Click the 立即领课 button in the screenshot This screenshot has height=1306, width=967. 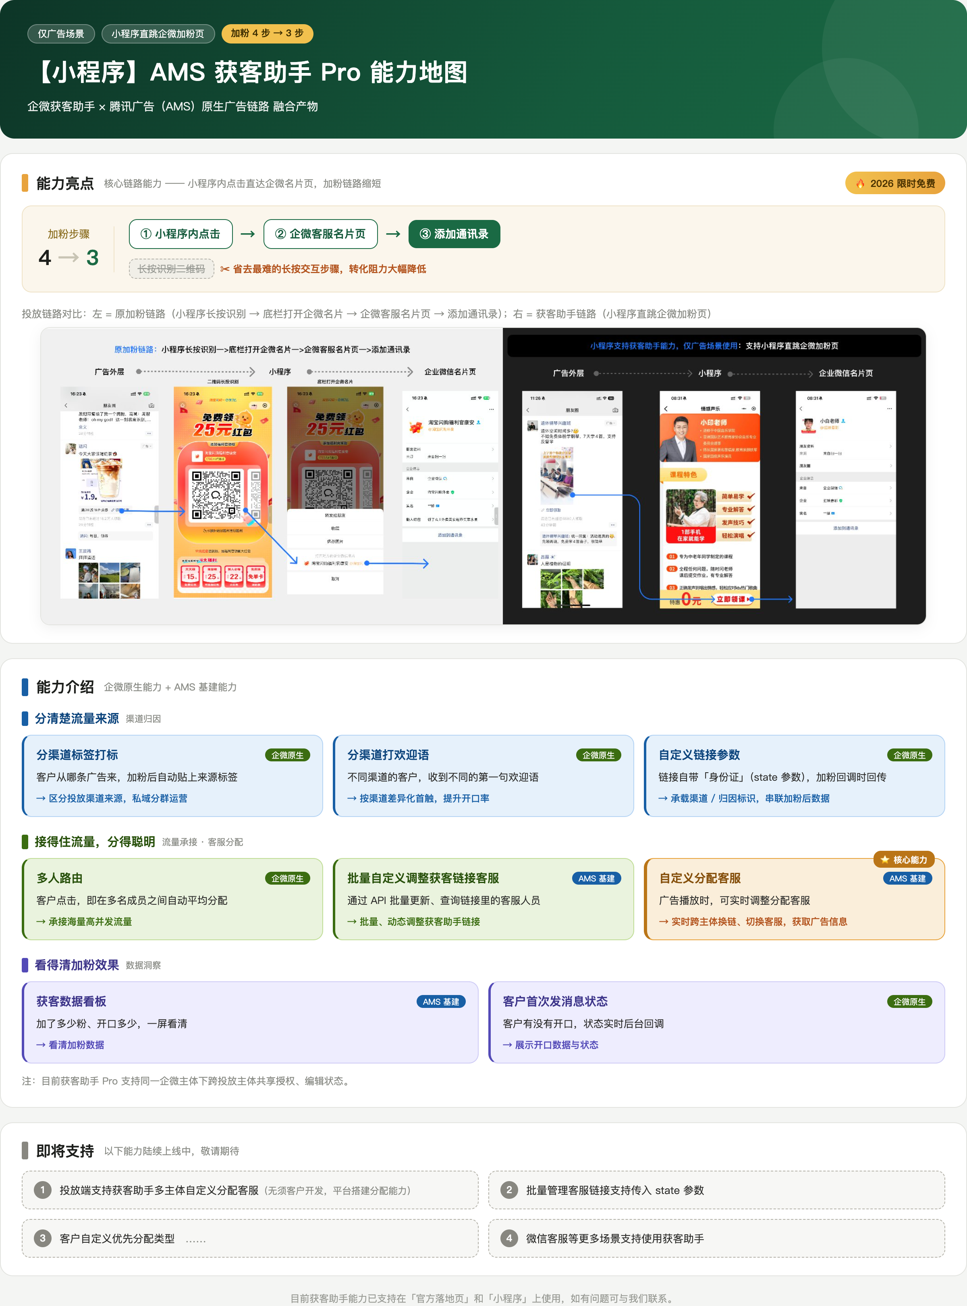coord(732,599)
